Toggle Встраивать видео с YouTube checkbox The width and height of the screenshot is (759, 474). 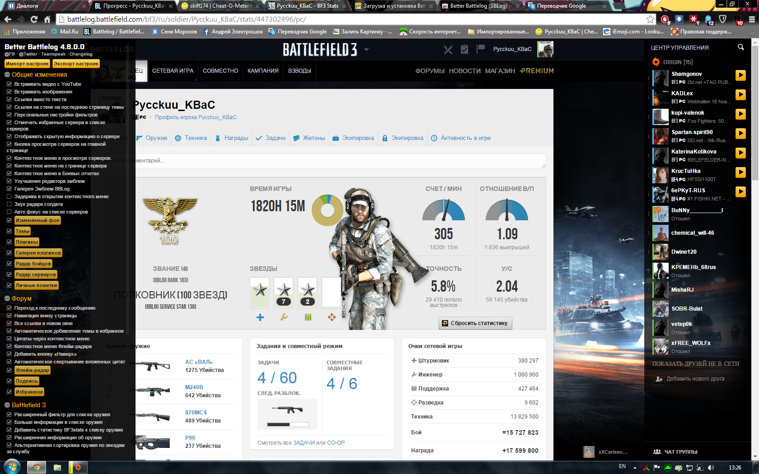pos(9,84)
